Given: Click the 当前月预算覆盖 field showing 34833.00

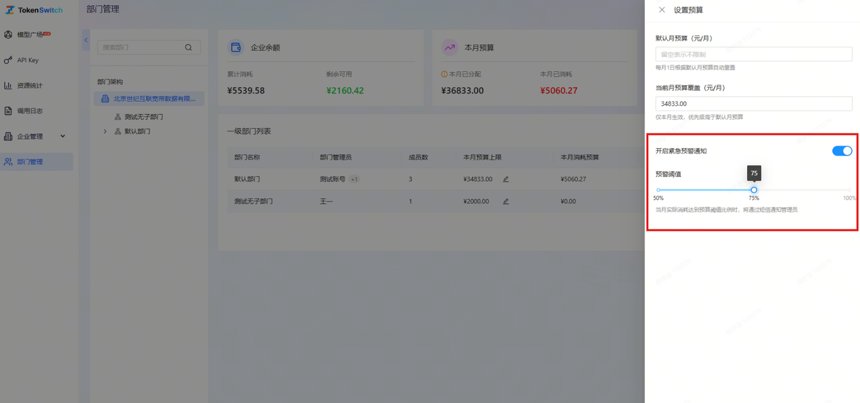Looking at the screenshot, I should (x=754, y=103).
